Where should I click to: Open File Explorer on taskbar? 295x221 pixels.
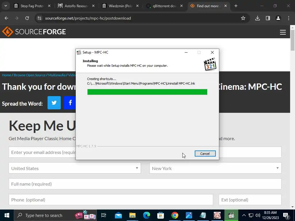[133, 215]
